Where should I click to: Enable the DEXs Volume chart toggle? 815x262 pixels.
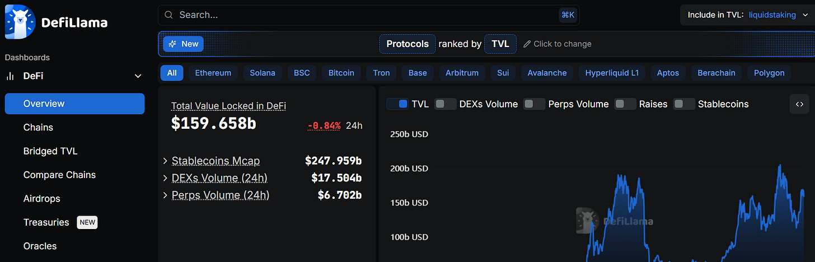point(446,104)
